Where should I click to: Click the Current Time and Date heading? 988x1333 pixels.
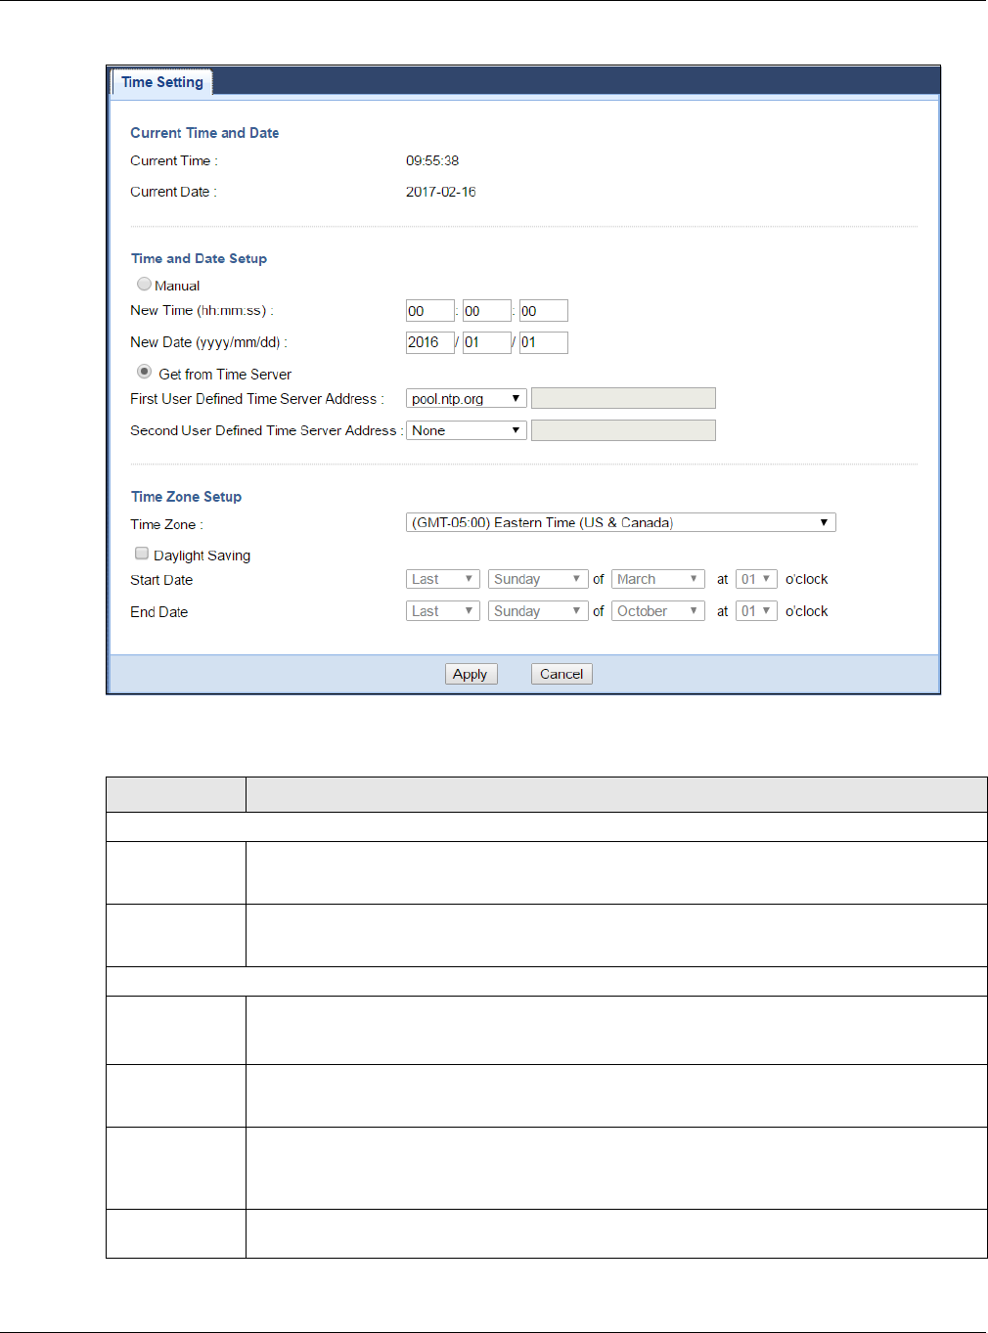[x=204, y=133]
